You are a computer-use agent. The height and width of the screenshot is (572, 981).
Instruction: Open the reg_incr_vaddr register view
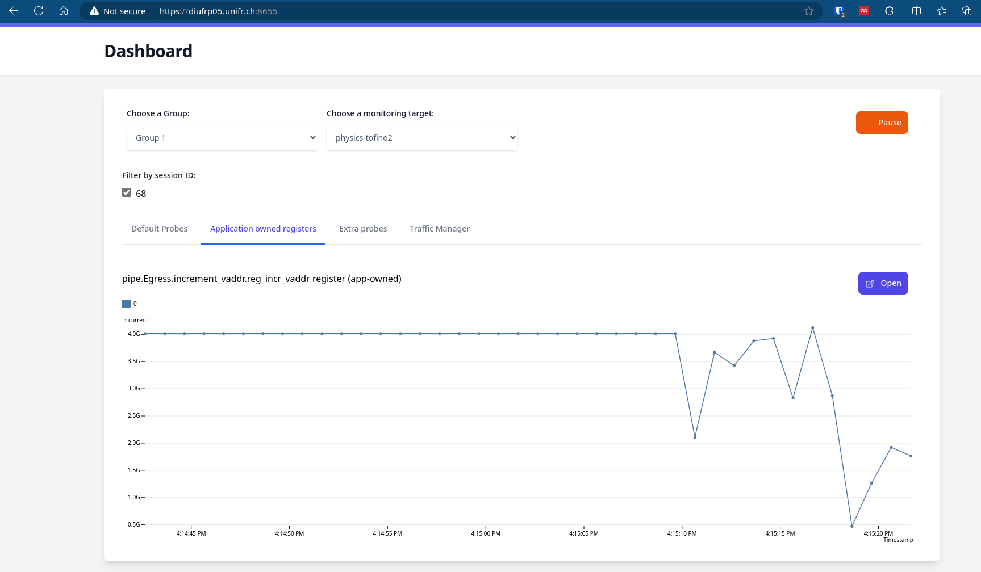tap(883, 283)
